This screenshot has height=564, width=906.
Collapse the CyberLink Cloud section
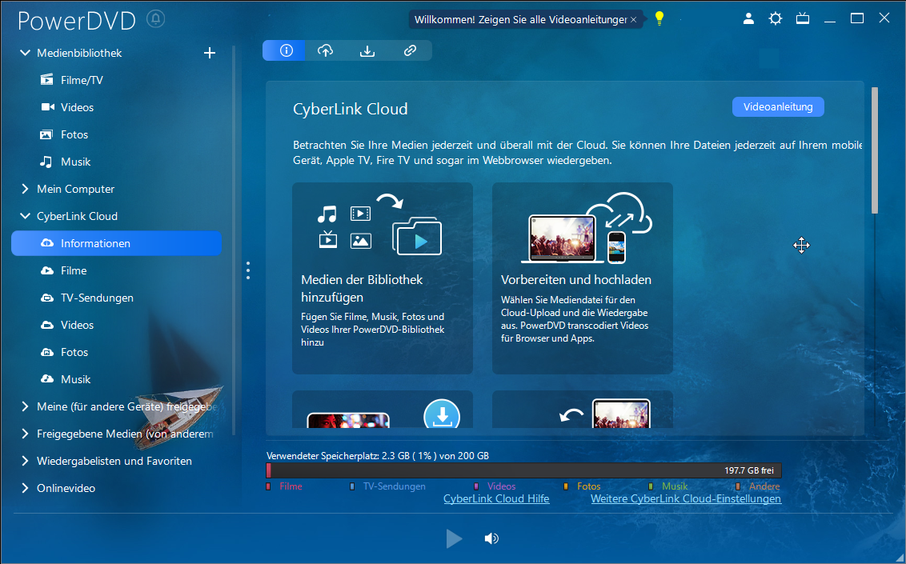25,216
